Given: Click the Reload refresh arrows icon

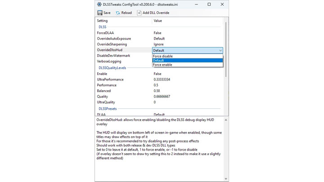Looking at the screenshot, I should coord(118,13).
